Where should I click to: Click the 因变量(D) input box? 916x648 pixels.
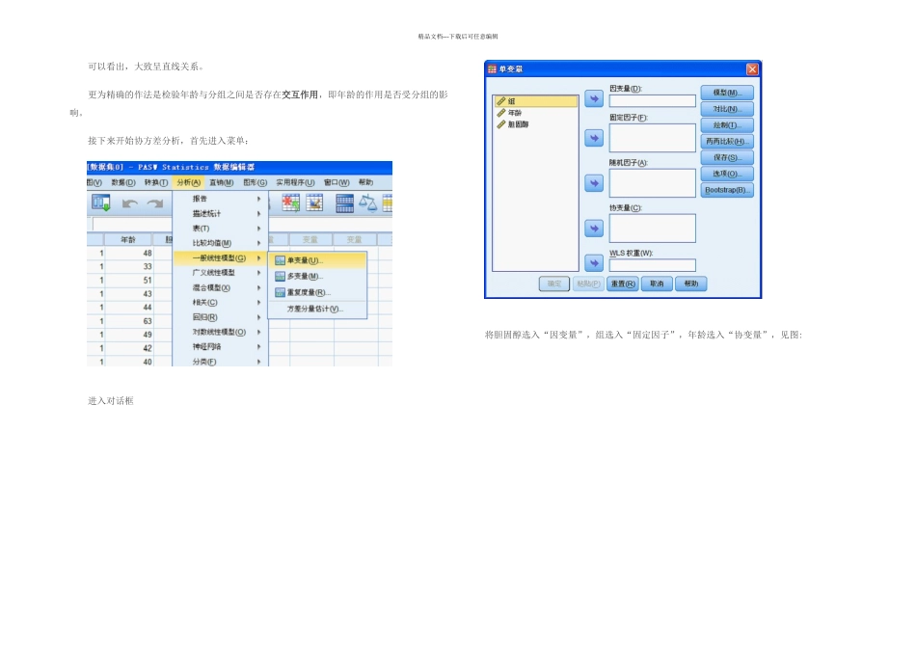point(653,101)
